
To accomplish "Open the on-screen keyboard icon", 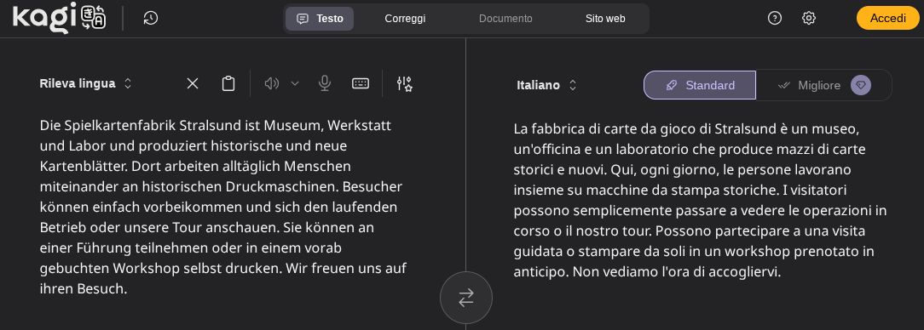I will point(360,83).
